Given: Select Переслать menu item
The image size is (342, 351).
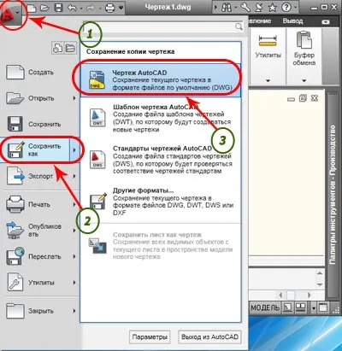Looking at the screenshot, I should [37, 256].
